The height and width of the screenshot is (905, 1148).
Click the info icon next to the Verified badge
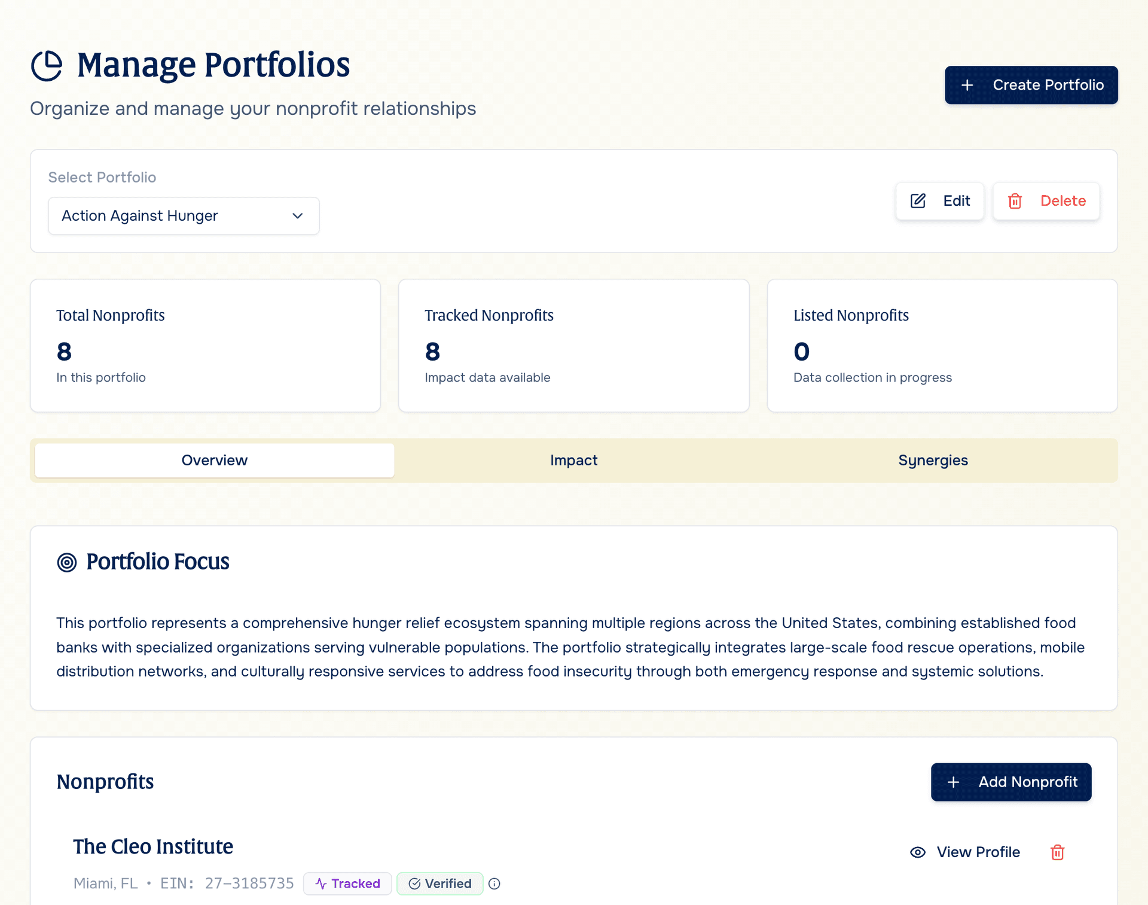click(494, 883)
